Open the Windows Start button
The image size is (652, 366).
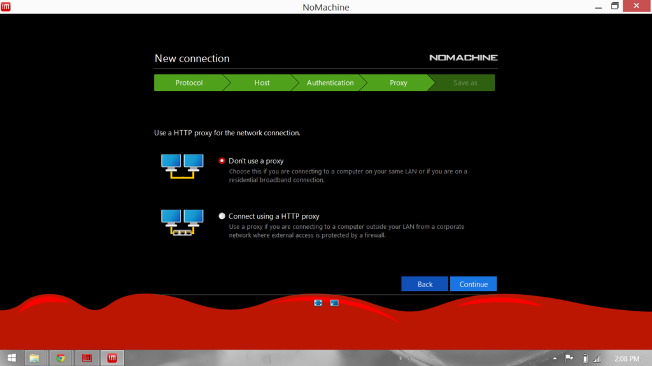(11, 358)
